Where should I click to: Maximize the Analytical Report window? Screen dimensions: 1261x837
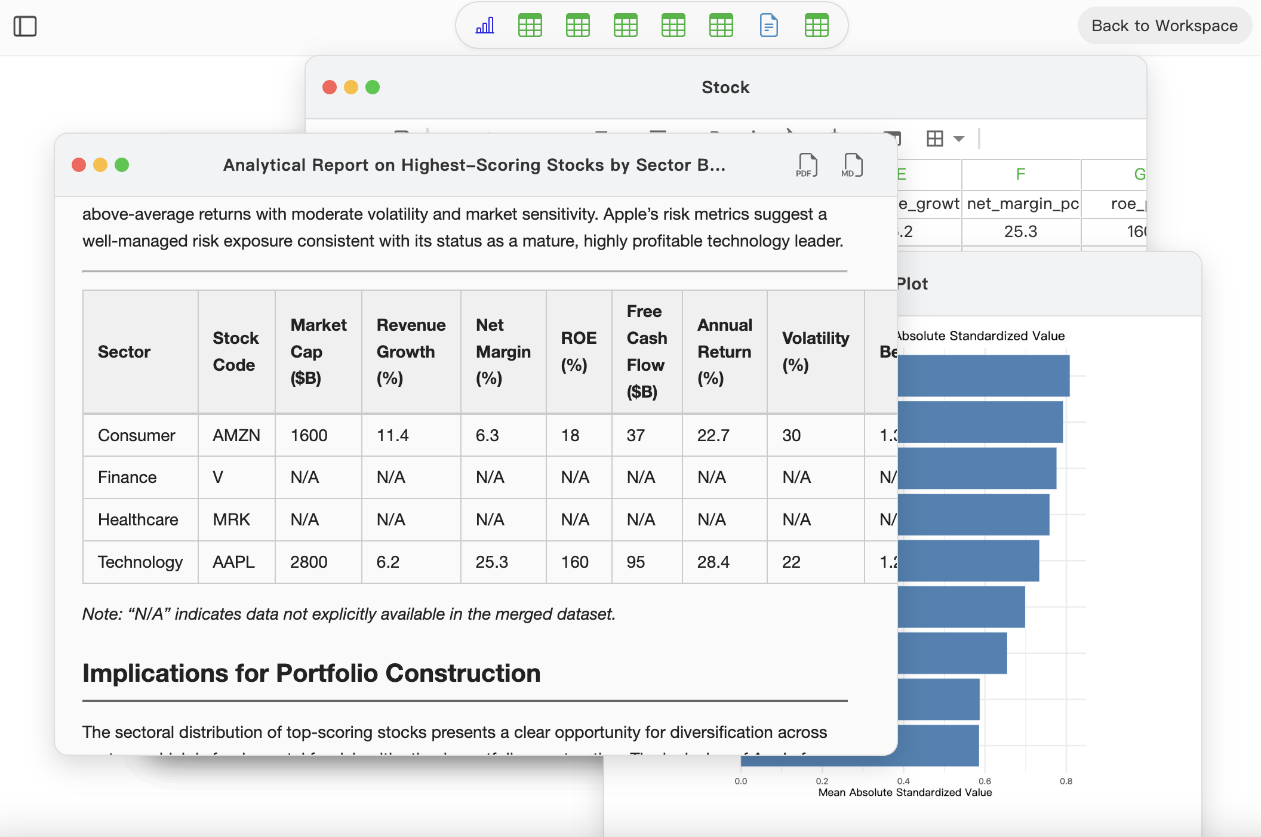(122, 165)
